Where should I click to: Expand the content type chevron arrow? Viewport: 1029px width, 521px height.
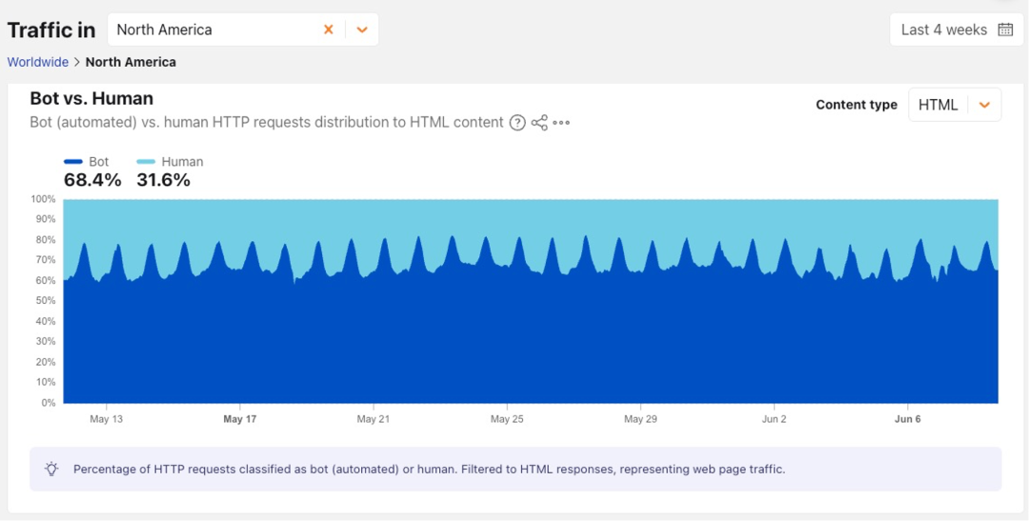point(984,105)
